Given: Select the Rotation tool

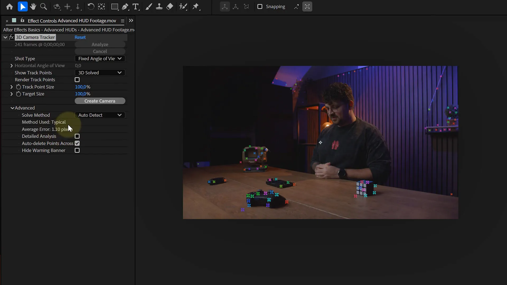Looking at the screenshot, I should [91, 7].
